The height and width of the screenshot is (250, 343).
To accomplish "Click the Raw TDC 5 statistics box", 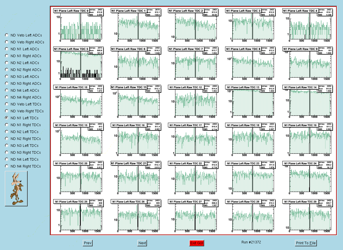I will click(96, 50).
